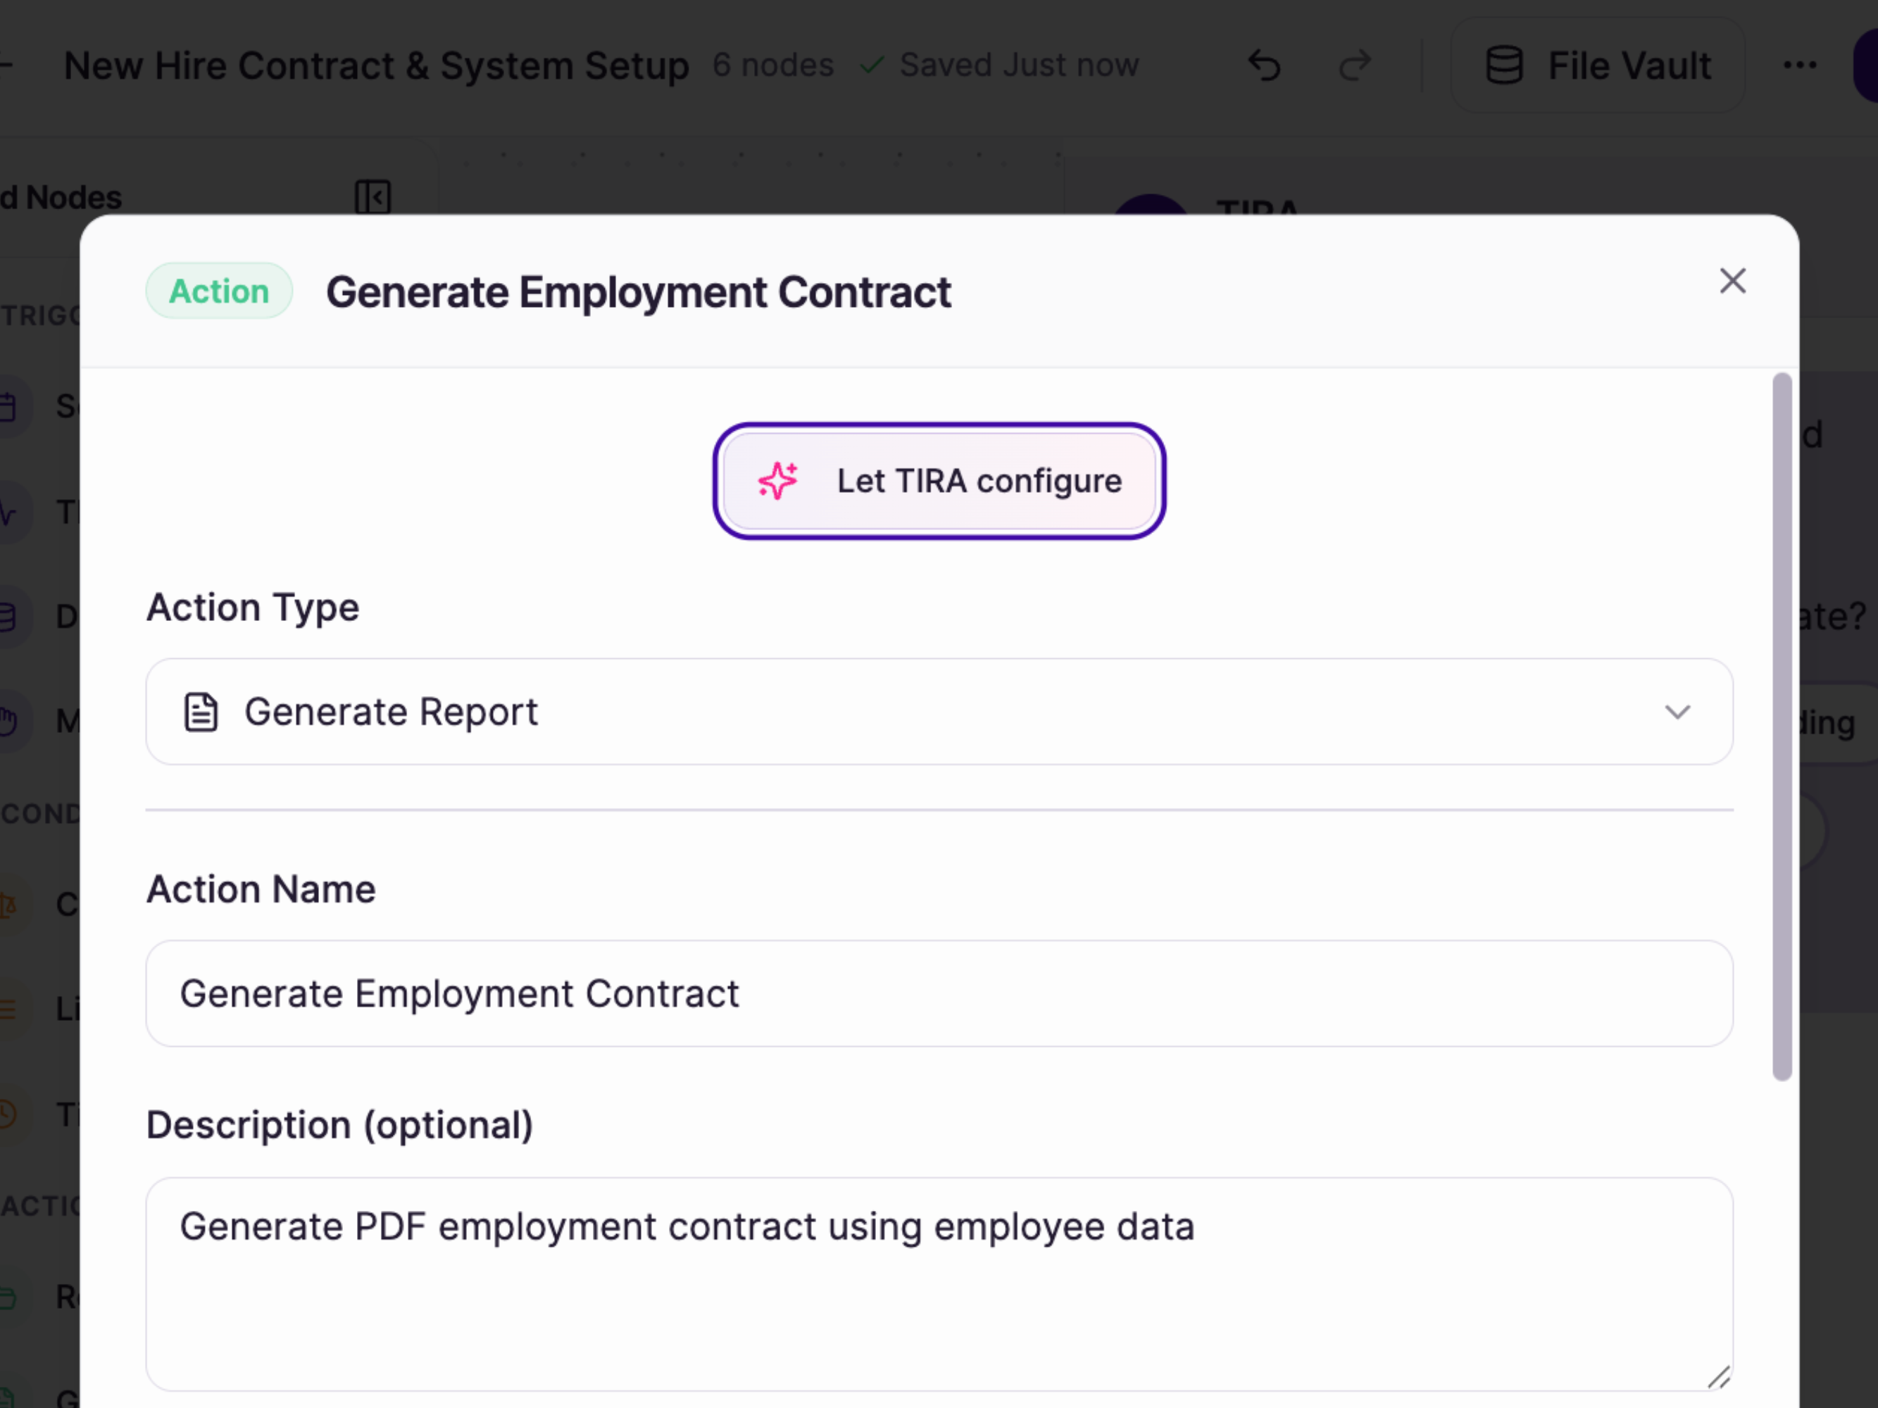Screen dimensions: 1878x1408
Task: Open the File Vault button
Action: (x=1597, y=65)
